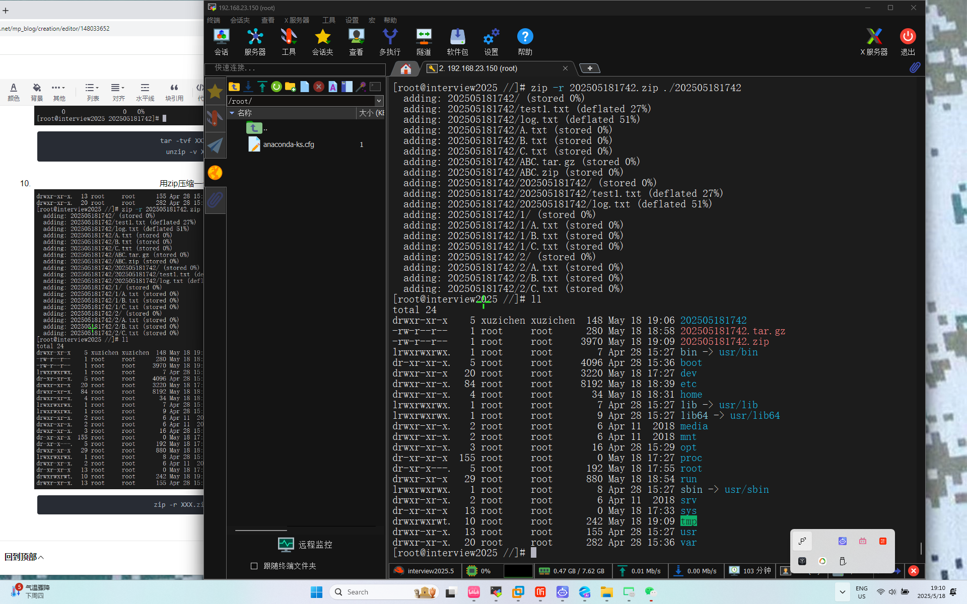Create new folder in SFTP panel
This screenshot has height=604, width=967.
pyautogui.click(x=290, y=87)
